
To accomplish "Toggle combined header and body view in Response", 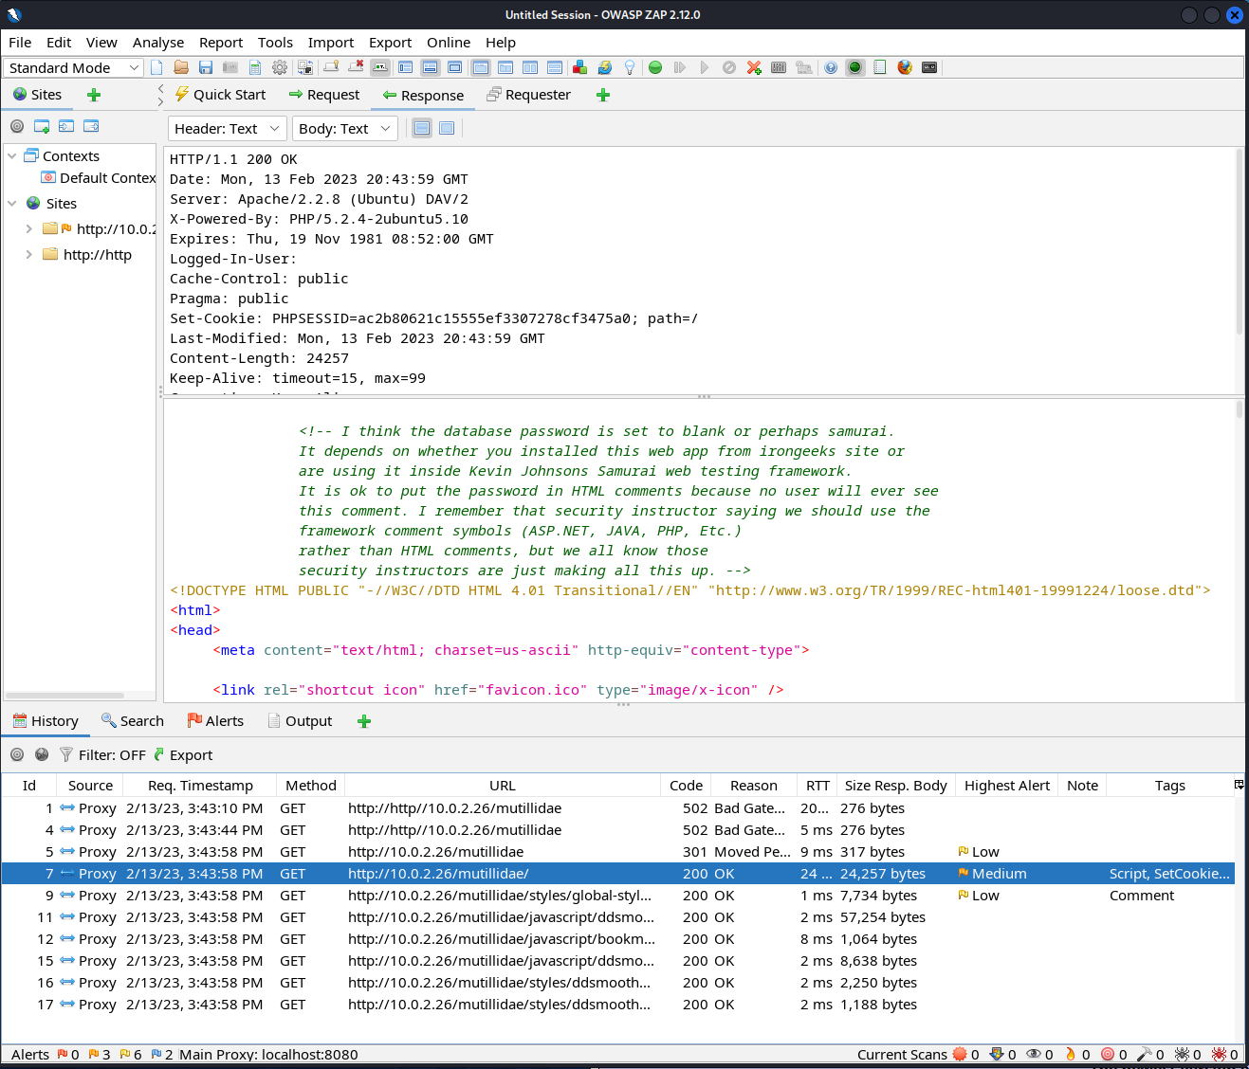I will pos(448,128).
